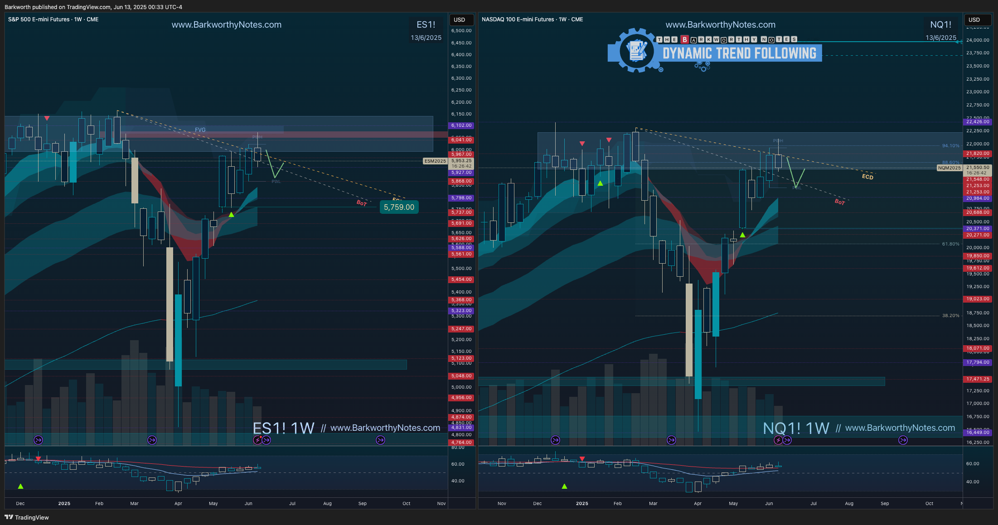Click the 16,449.00 purple price level tag

coord(978,433)
